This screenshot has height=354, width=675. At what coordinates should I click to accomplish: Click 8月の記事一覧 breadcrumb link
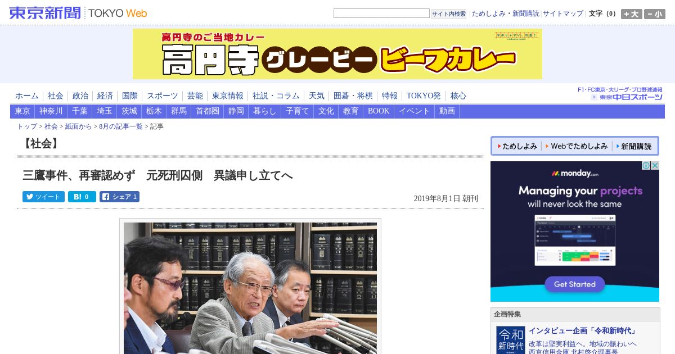121,126
